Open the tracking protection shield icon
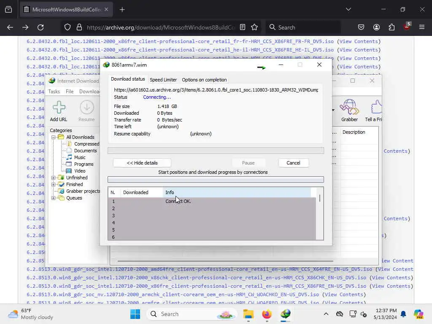The height and width of the screenshot is (324, 432). click(x=67, y=27)
